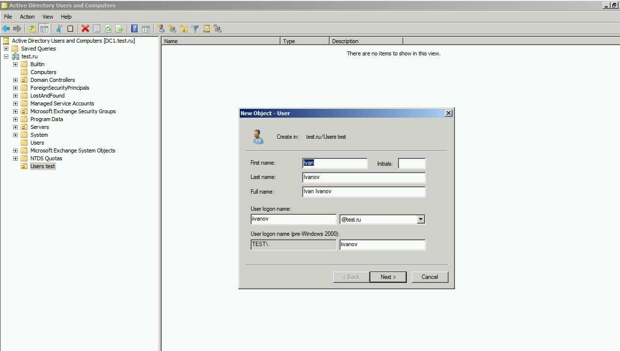This screenshot has width=620, height=351.
Task: Collapse the test.ru domain node
Action: click(6, 56)
